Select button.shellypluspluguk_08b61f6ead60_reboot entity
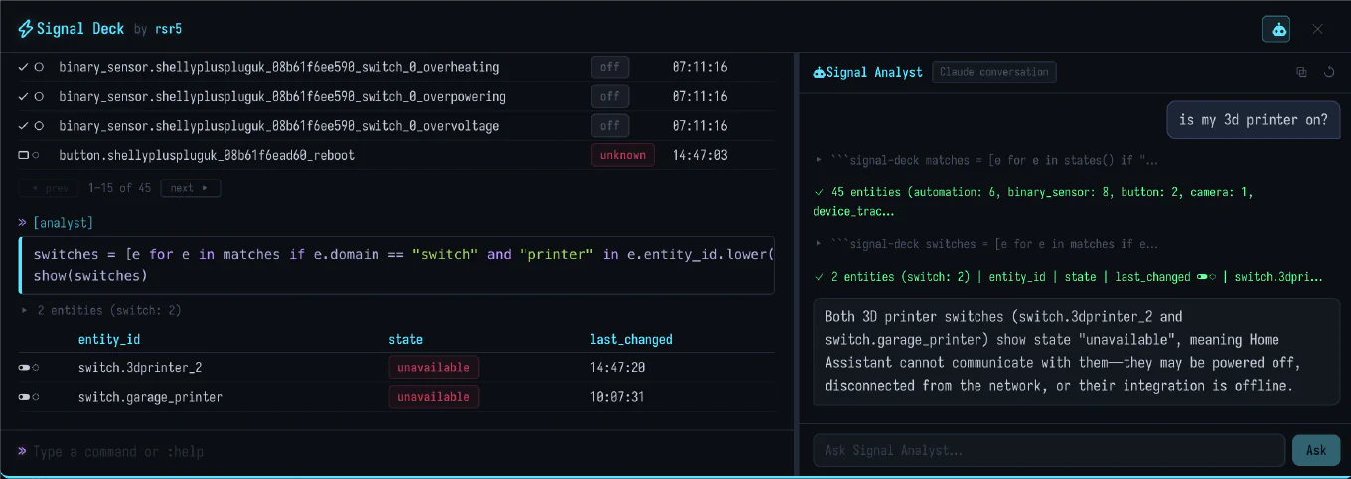 tap(207, 155)
